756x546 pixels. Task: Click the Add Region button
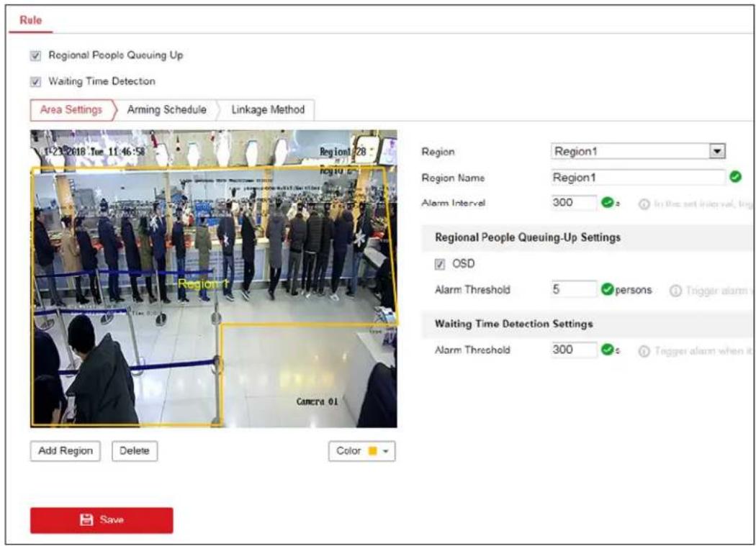(65, 451)
